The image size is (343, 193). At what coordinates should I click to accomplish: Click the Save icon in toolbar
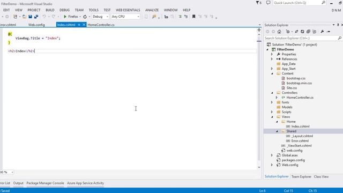point(30,17)
